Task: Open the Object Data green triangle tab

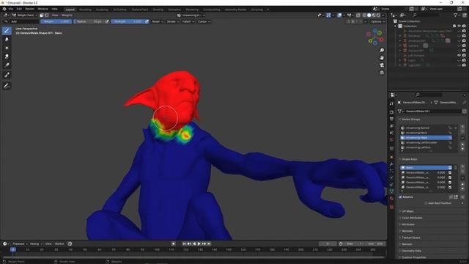Action: pyautogui.click(x=391, y=191)
